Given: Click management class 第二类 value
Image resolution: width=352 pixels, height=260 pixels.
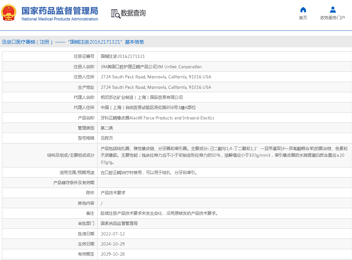Looking at the screenshot, I should pos(107,128).
